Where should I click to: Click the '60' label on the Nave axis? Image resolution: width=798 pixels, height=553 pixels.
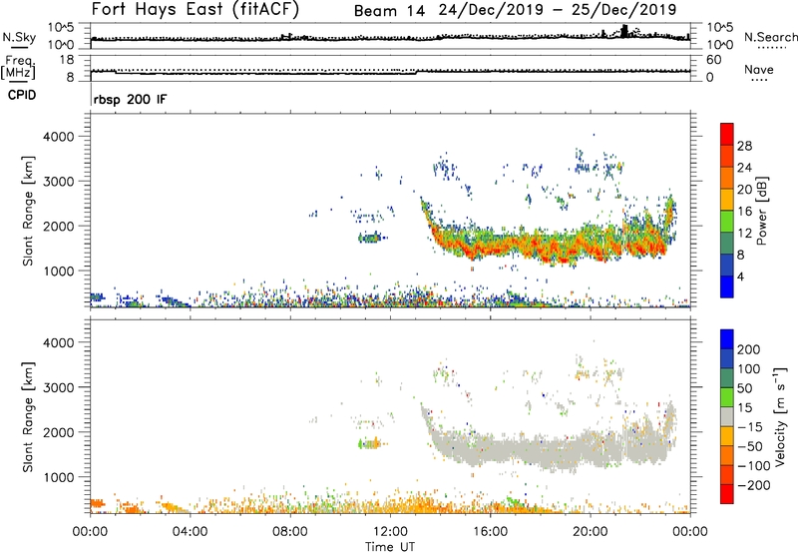[x=714, y=60]
